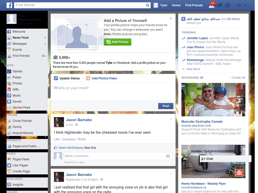258x193 pixels.
Task: Open the Stonehenge trending topic
Action: (195, 60)
